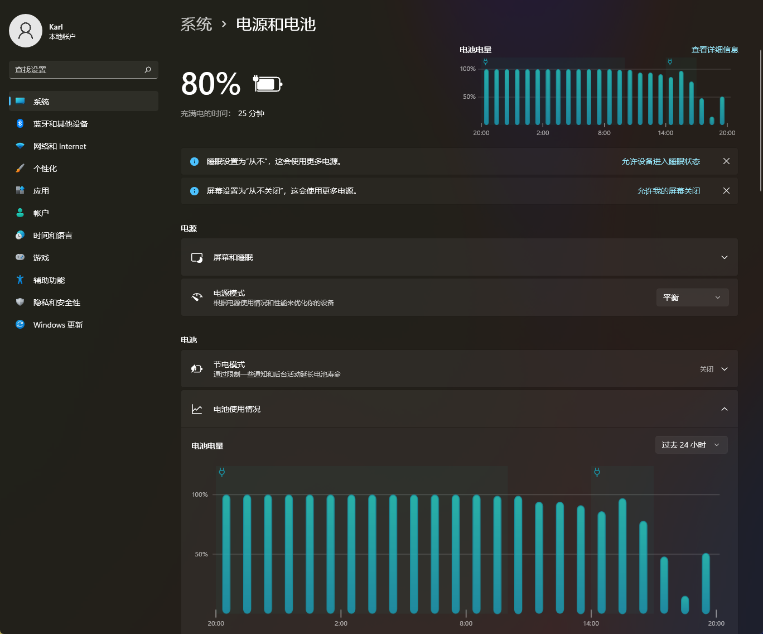Click the 查找设置 search field
This screenshot has height=634, width=763.
(x=78, y=70)
